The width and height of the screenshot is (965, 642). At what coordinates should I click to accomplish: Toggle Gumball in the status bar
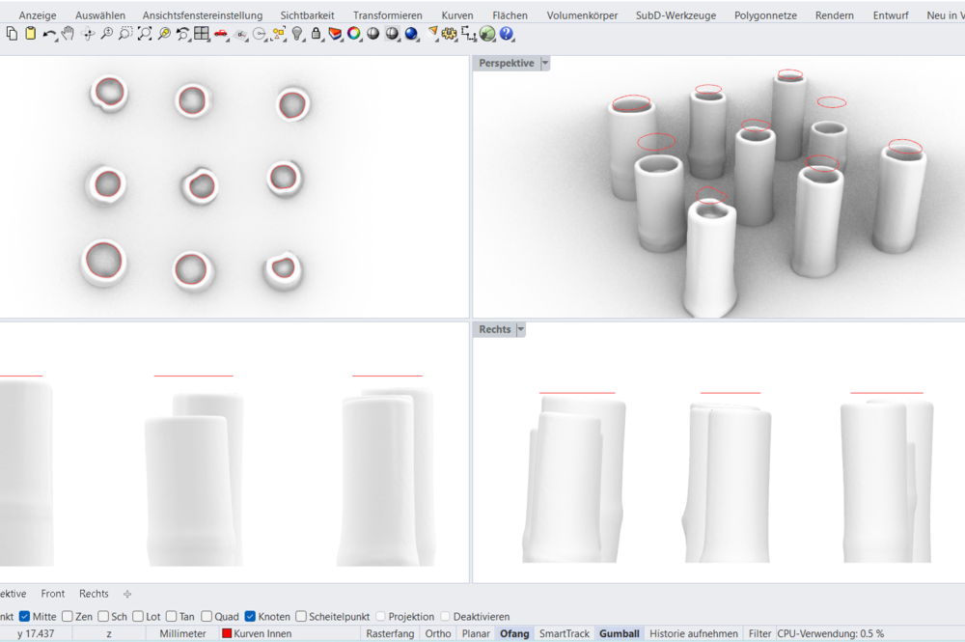point(619,633)
